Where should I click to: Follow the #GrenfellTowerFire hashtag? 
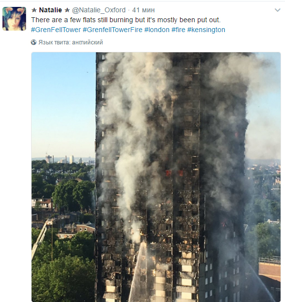coord(112,30)
